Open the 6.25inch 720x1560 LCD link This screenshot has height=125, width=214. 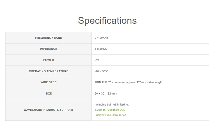click(110, 110)
